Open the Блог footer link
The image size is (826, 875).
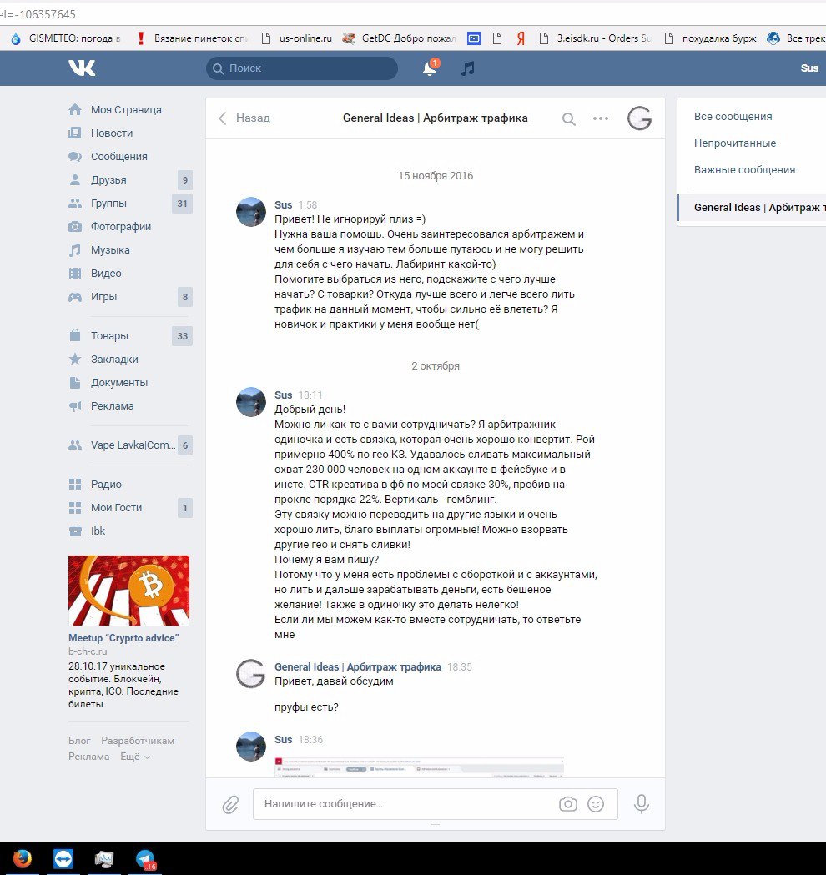pyautogui.click(x=79, y=741)
